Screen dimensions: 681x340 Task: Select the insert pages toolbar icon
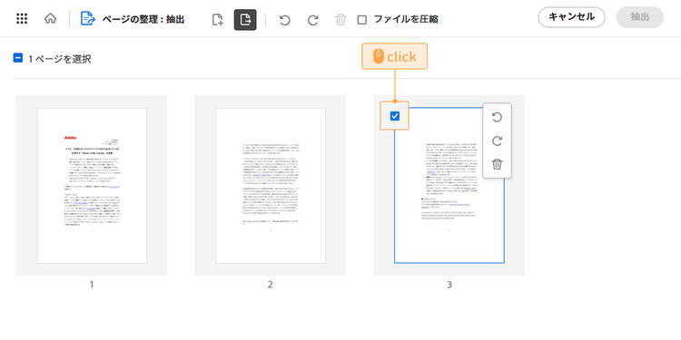(x=218, y=20)
